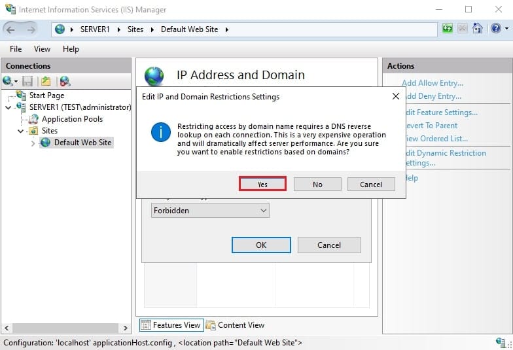
Task: Click Create New Connection icon in Connections
Action: point(9,81)
